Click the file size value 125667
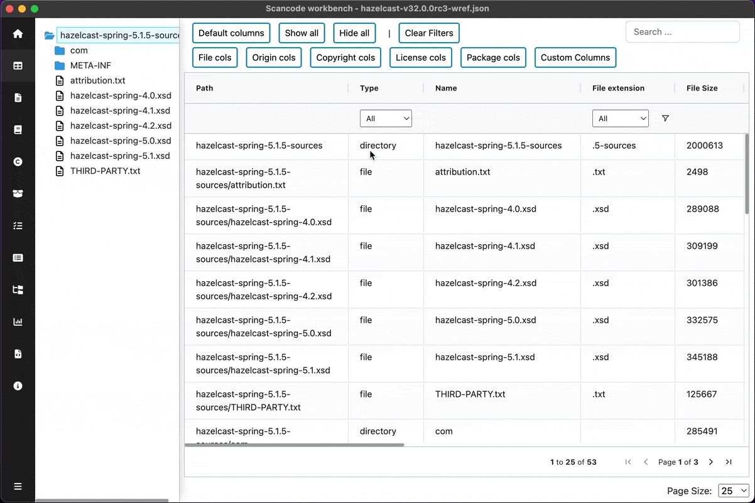This screenshot has height=503, width=755. click(702, 394)
